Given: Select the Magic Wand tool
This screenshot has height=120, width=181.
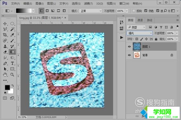Looking at the screenshot, I should click(x=12, y=29).
